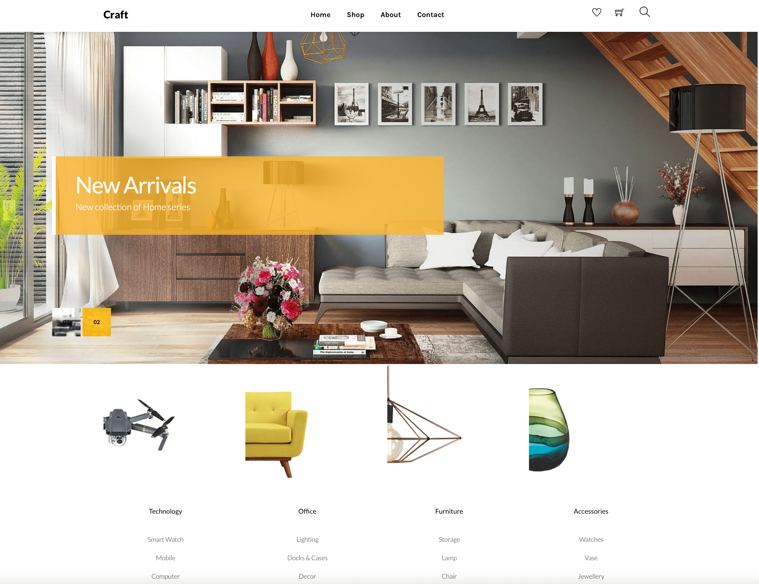Image resolution: width=759 pixels, height=584 pixels.
Task: Click the search magnifier icon
Action: (x=643, y=12)
